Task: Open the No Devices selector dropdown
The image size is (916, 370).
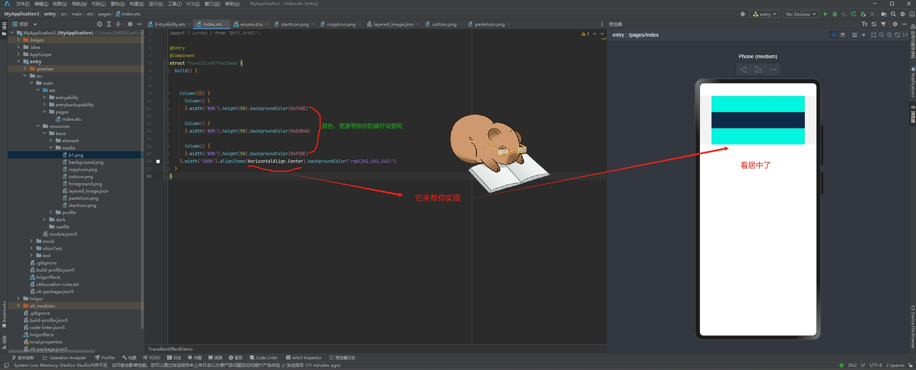Action: [801, 14]
